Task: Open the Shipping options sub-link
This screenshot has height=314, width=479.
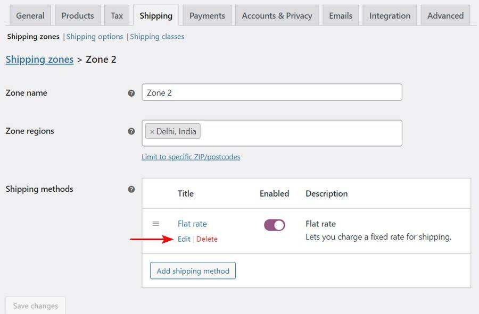Action: click(x=95, y=37)
